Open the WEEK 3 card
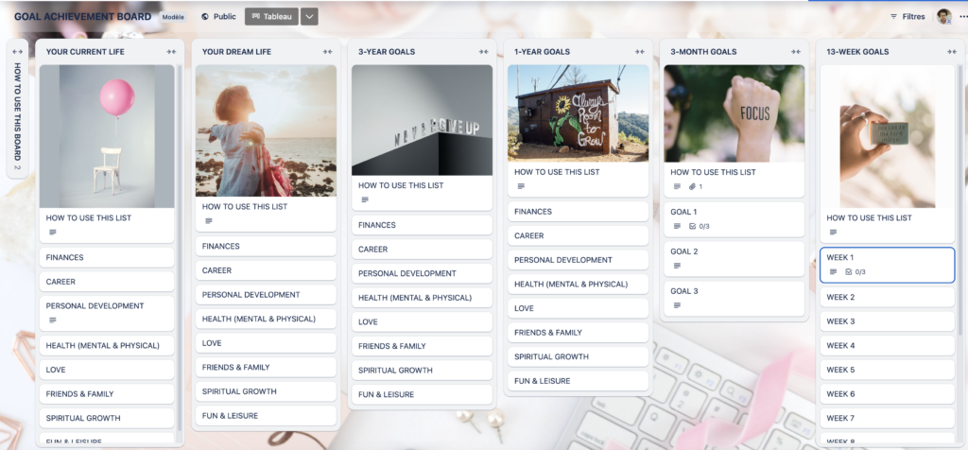968x450 pixels. 887,321
